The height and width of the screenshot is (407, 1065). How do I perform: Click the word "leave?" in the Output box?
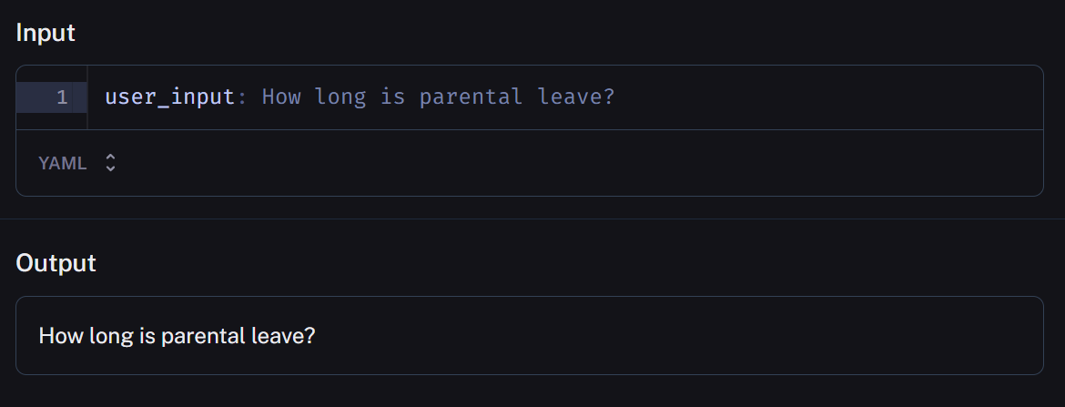point(282,336)
